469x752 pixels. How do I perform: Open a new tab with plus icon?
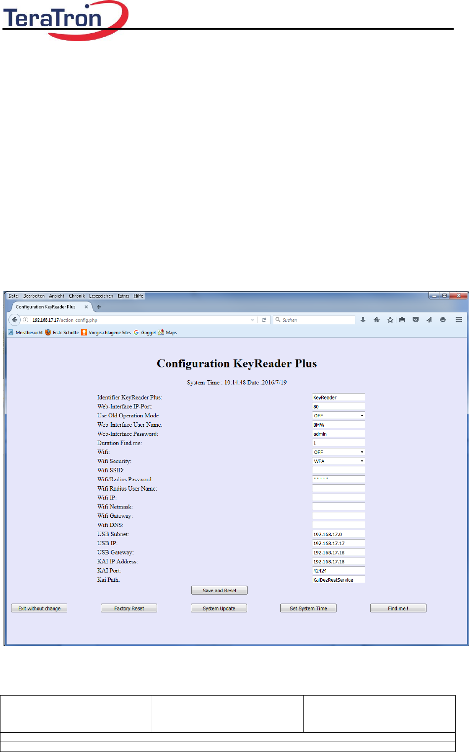99,307
